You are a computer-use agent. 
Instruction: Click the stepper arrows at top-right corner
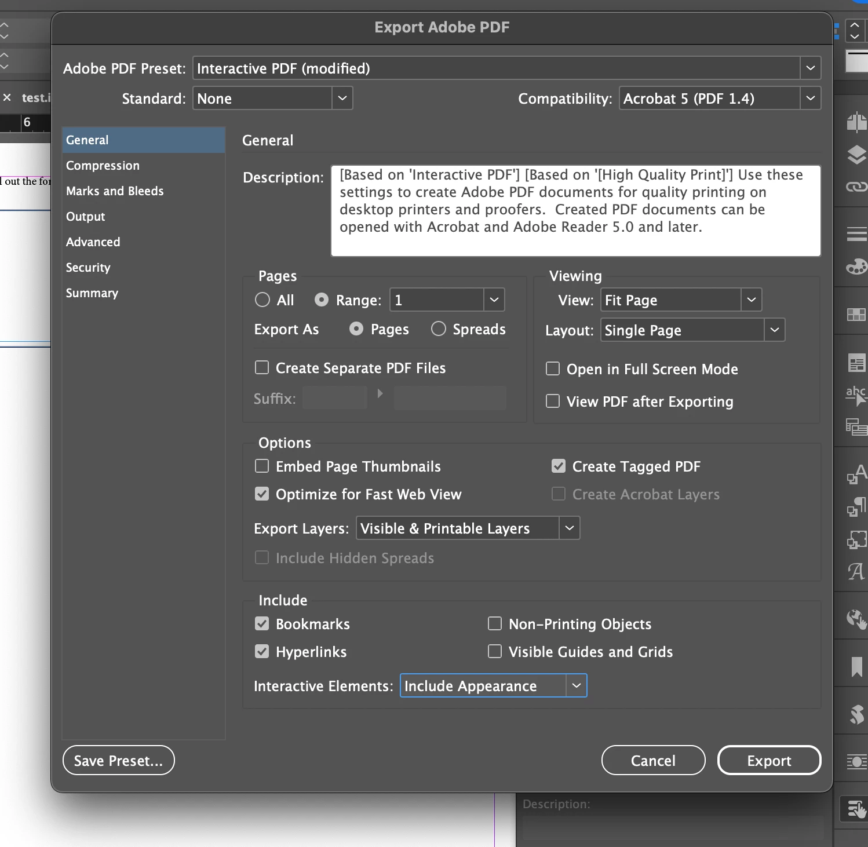click(x=855, y=31)
